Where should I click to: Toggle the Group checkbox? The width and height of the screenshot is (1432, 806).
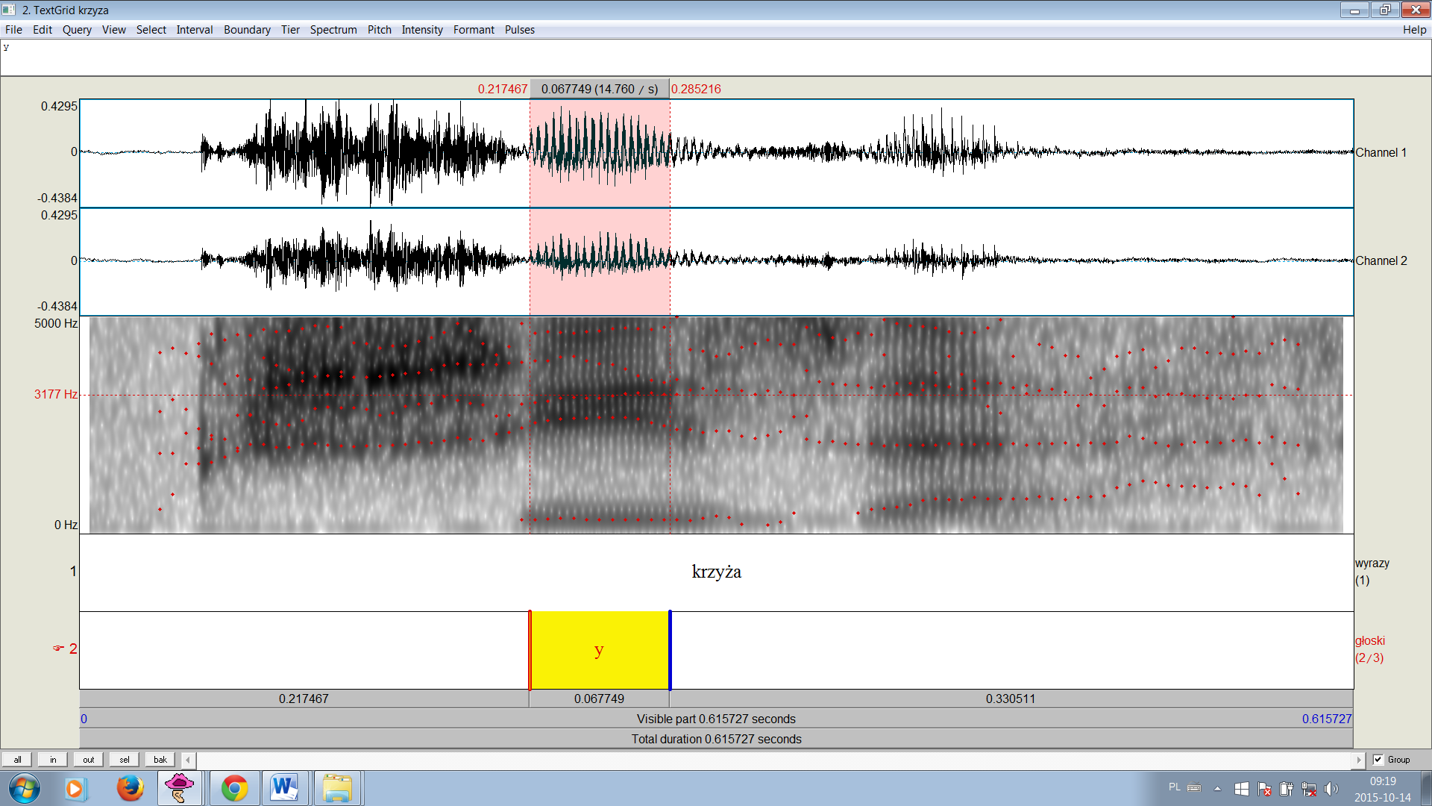coord(1378,760)
